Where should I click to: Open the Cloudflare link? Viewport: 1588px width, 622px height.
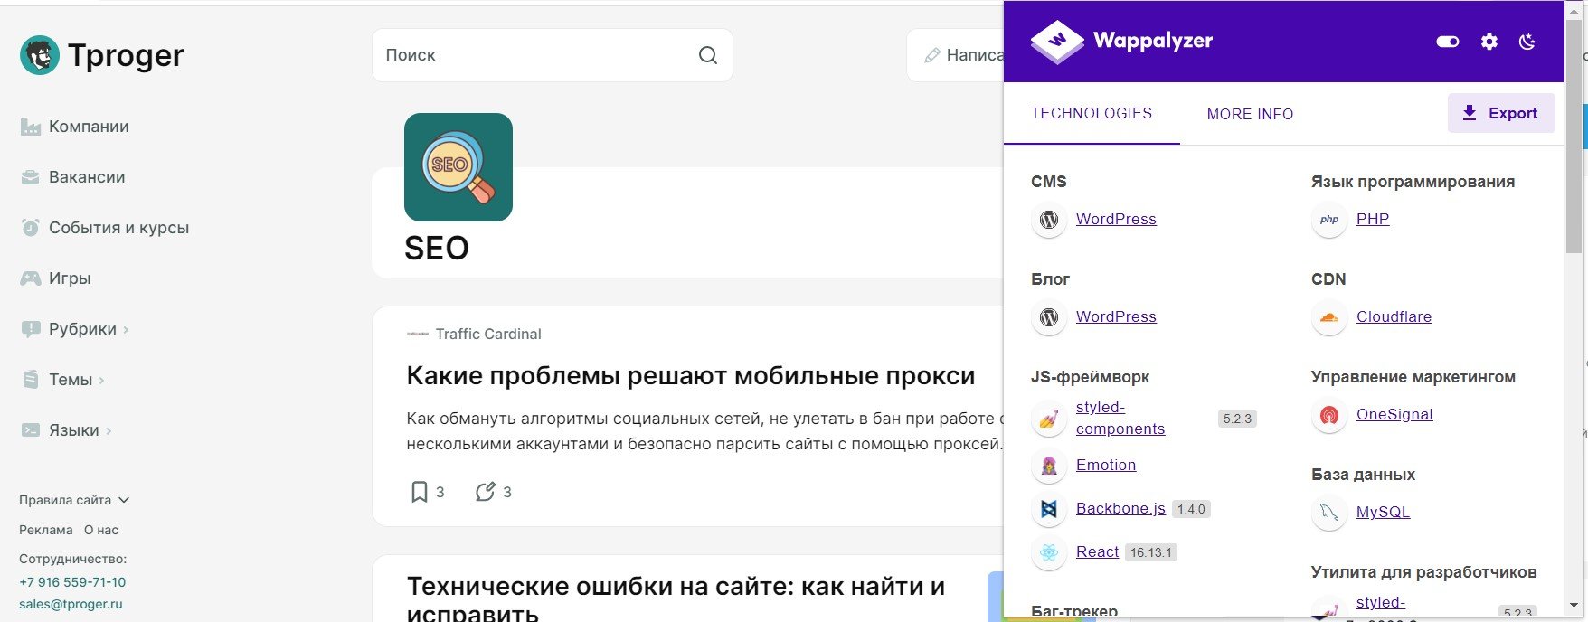[x=1394, y=316]
